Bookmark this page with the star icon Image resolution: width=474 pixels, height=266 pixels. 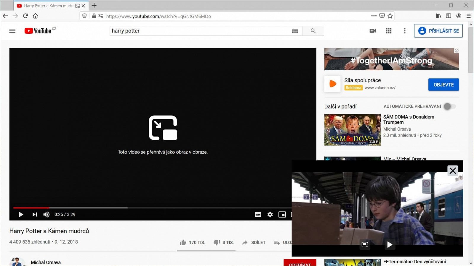pyautogui.click(x=390, y=16)
